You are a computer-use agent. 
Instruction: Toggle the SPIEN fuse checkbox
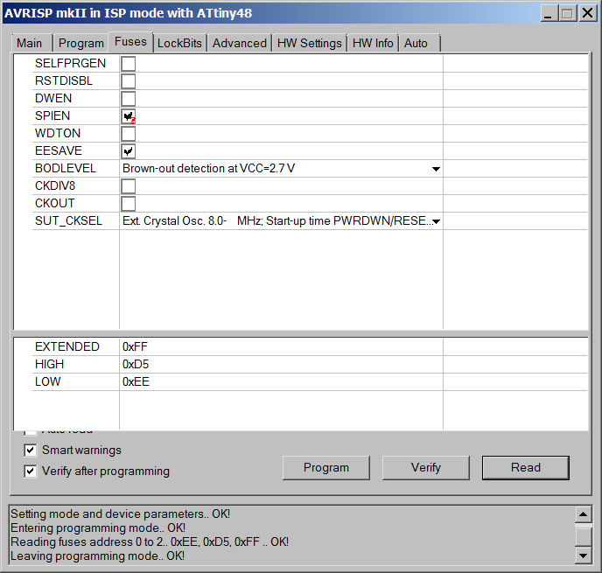(x=129, y=116)
